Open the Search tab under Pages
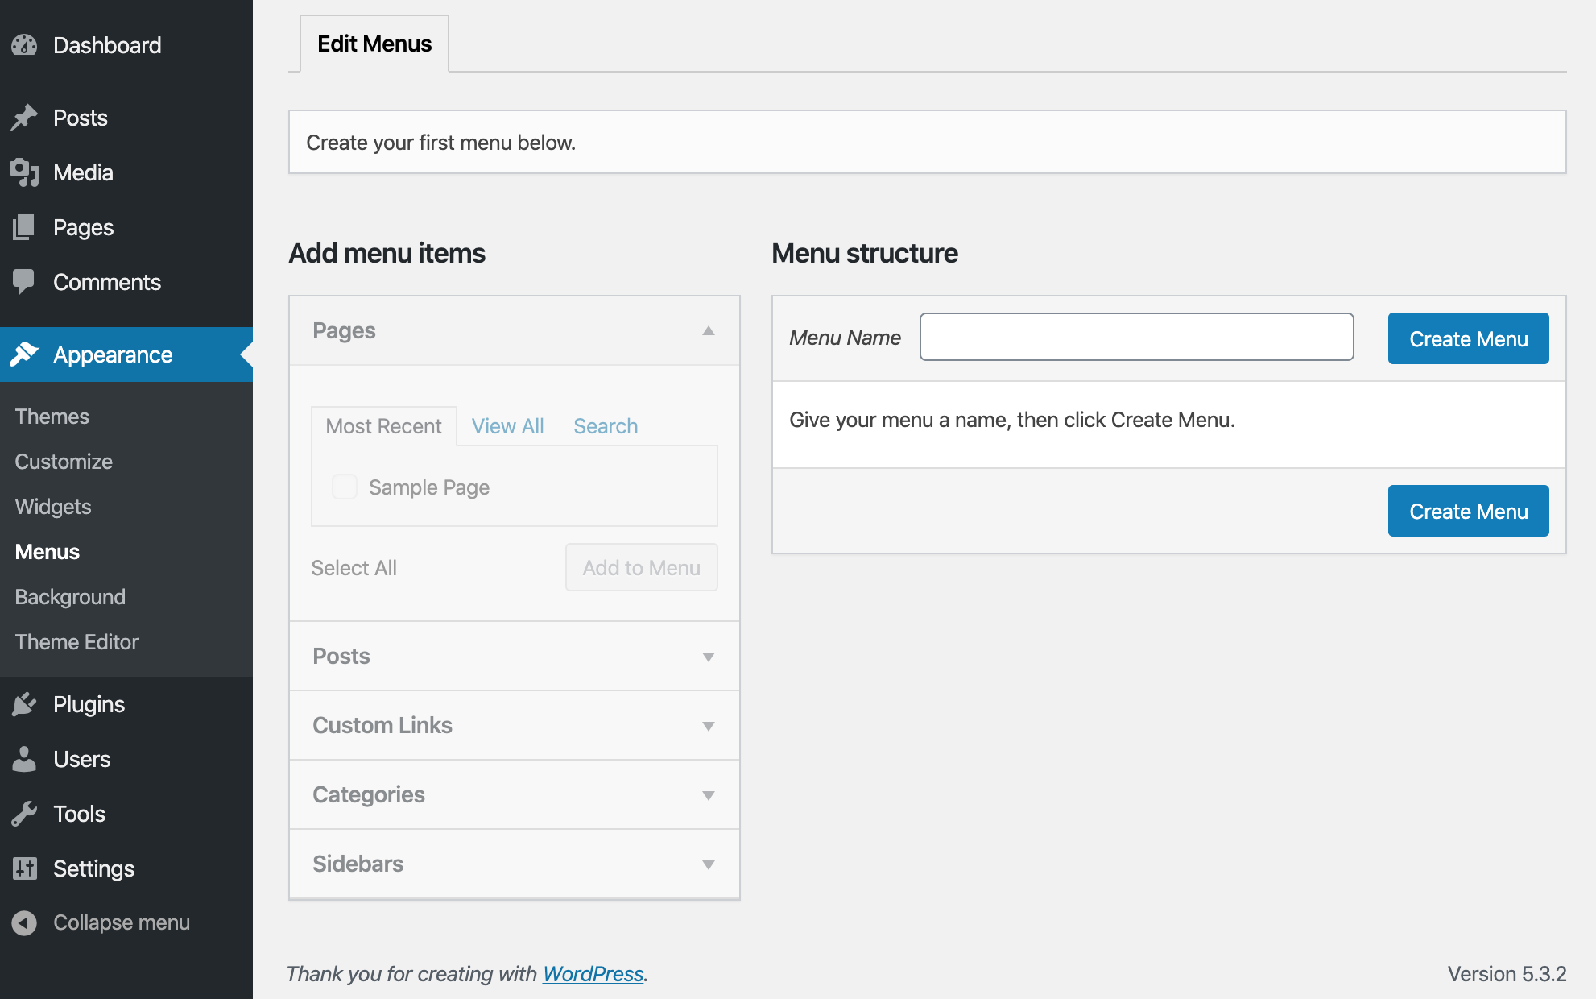1596x999 pixels. tap(605, 426)
